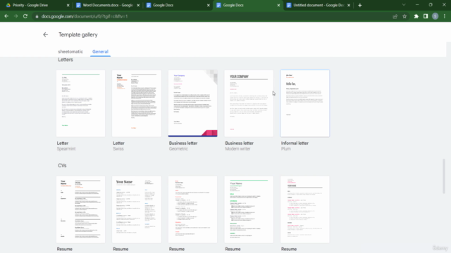
Task: Open the user profile avatar
Action: click(x=435, y=16)
